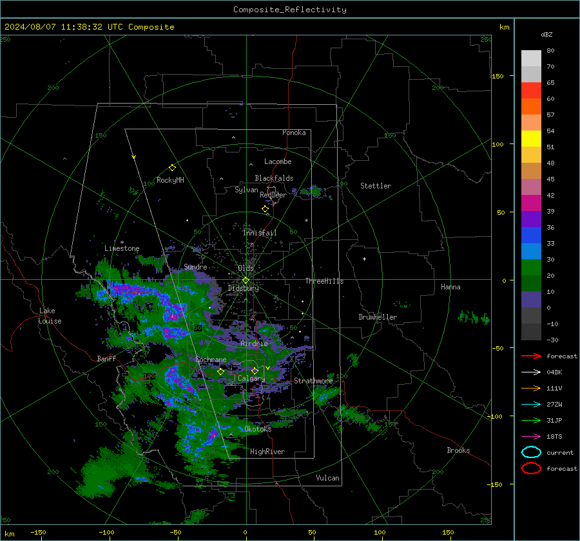
Task: Click the Banff label
Action: point(106,358)
